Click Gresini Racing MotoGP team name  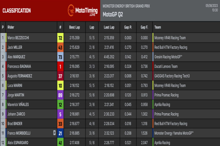tap(168, 57)
